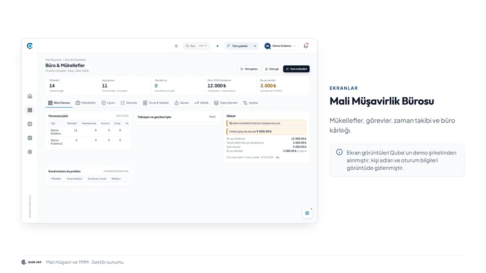Select the Uyum tab
Viewport: 486px width, 273px height.
108,103
